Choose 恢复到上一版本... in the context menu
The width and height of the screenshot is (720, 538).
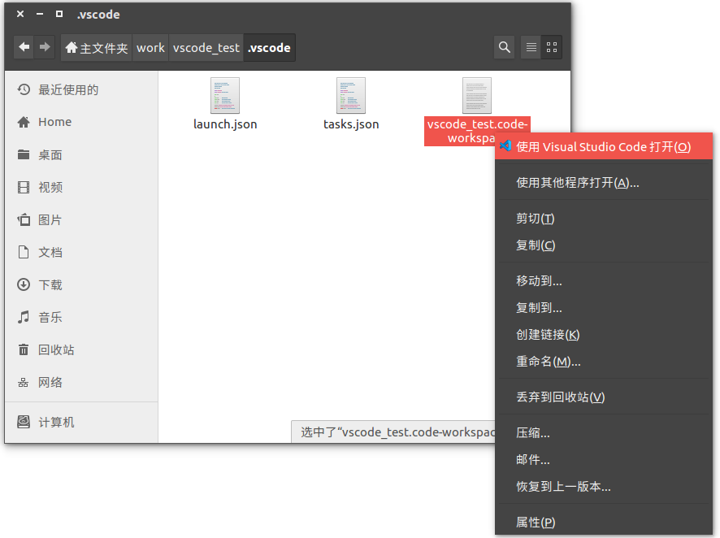[603, 487]
